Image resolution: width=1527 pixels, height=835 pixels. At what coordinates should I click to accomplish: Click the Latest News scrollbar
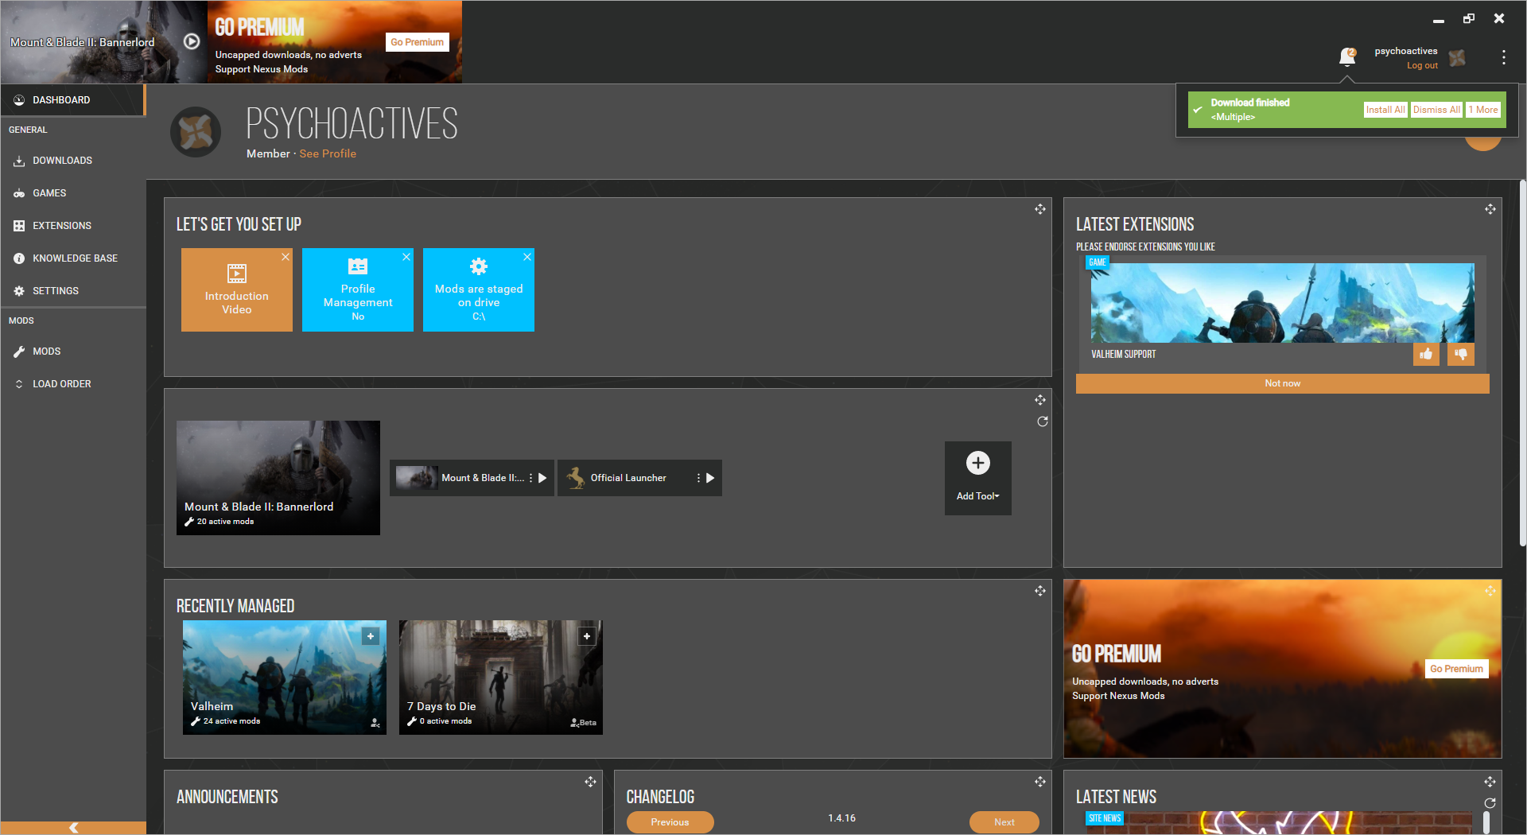pyautogui.click(x=1486, y=822)
